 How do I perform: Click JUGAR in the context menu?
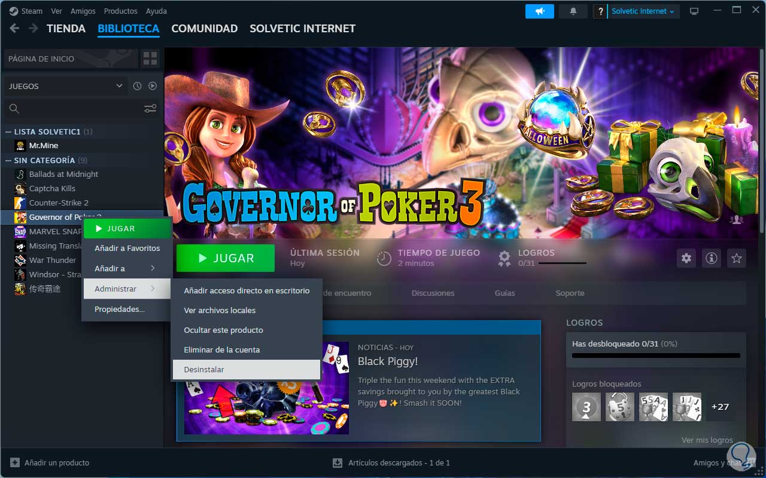[127, 228]
